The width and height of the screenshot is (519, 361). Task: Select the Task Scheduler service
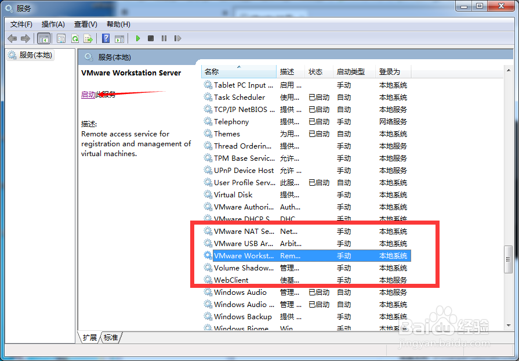click(307, 98)
